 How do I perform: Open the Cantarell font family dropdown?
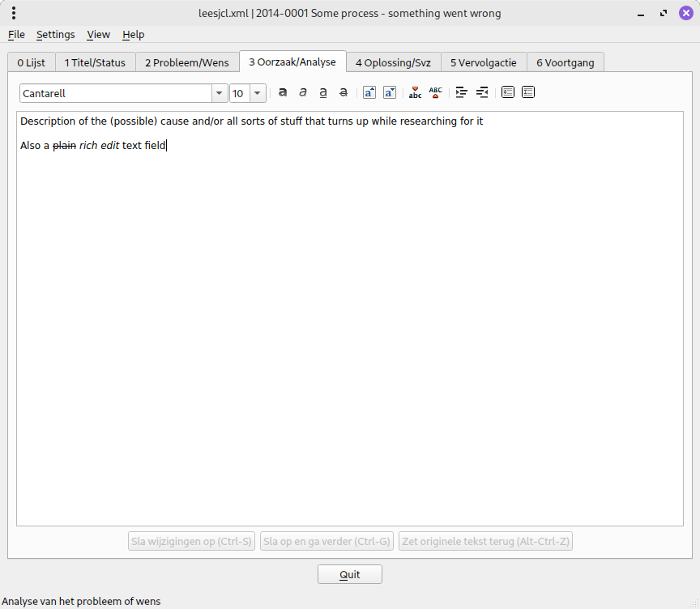(x=219, y=94)
